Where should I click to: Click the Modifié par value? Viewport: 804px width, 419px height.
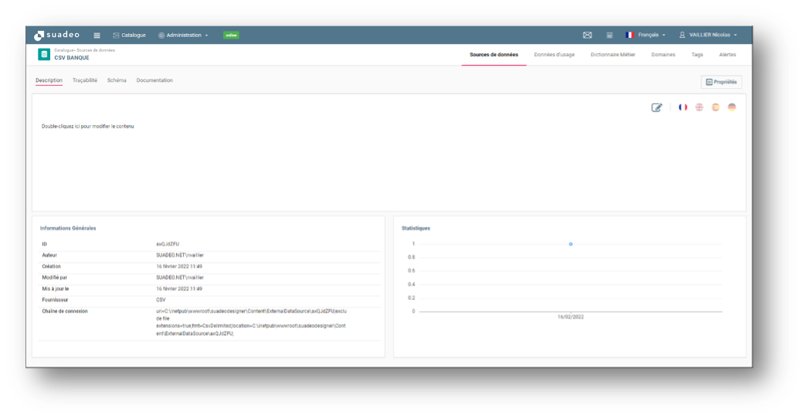tap(180, 278)
